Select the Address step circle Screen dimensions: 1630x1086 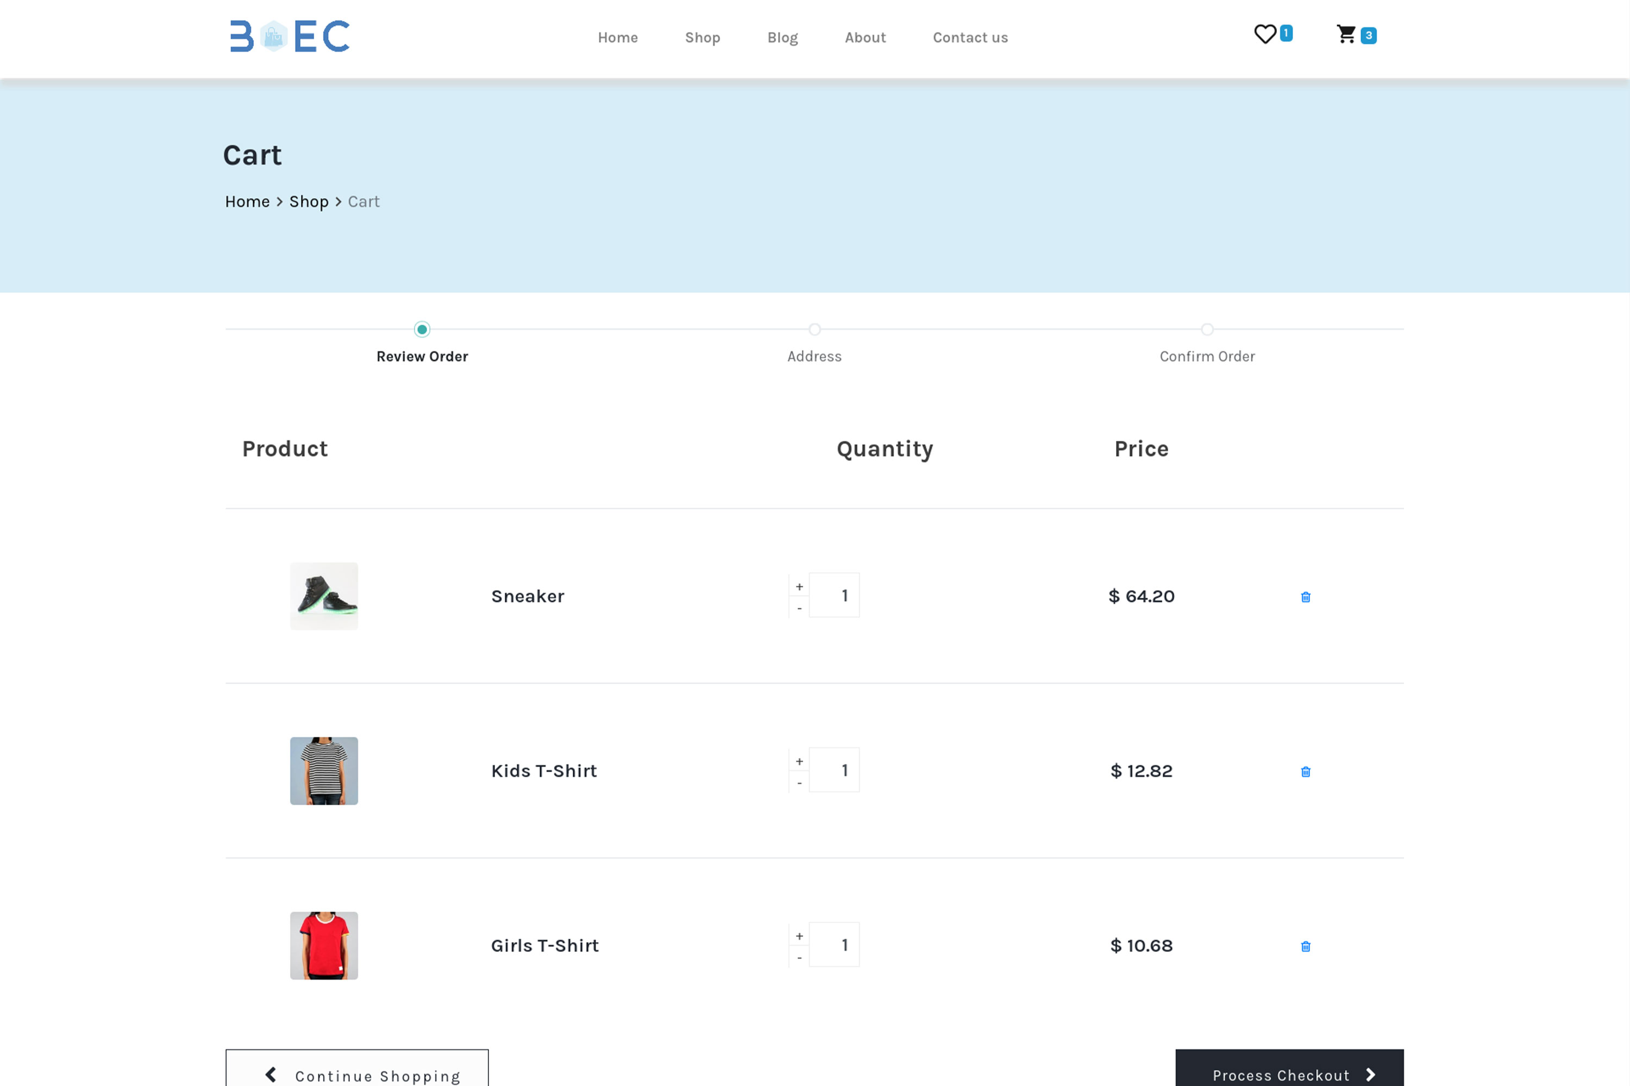pyautogui.click(x=815, y=330)
